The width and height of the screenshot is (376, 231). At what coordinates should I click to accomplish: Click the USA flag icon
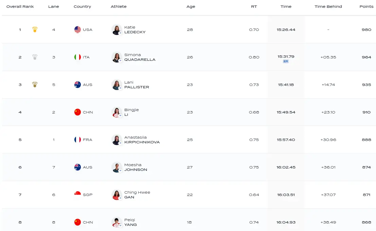coord(77,30)
